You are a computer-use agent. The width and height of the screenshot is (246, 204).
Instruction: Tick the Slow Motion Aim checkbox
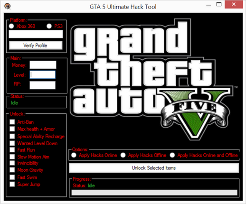coord(12,157)
